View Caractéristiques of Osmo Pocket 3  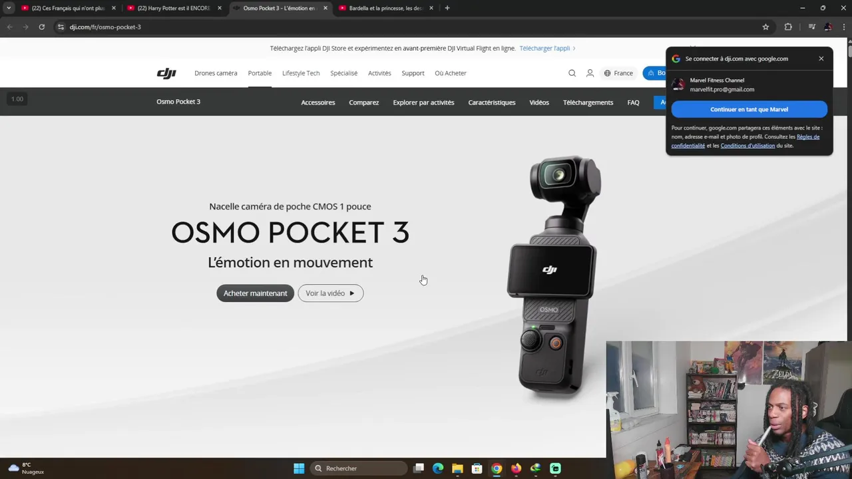492,102
